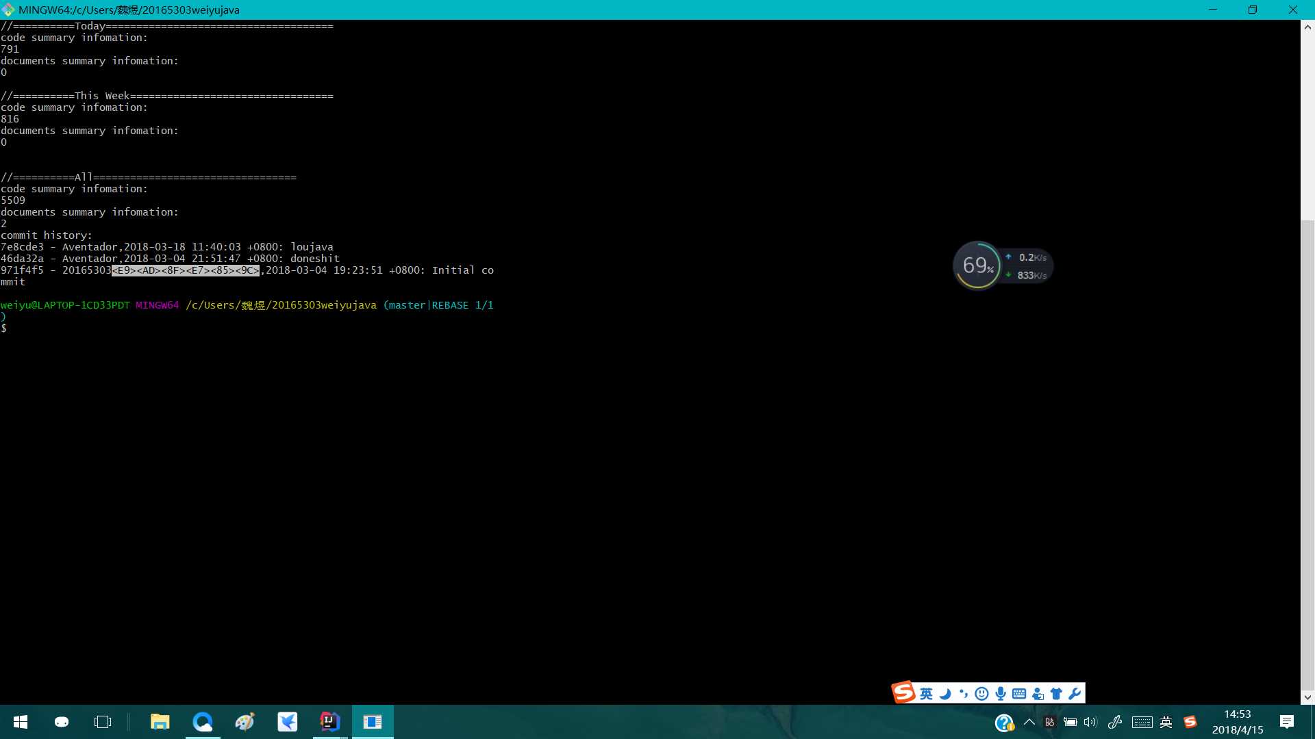The height and width of the screenshot is (739, 1315).
Task: Click the loujava commit message
Action: click(x=312, y=247)
